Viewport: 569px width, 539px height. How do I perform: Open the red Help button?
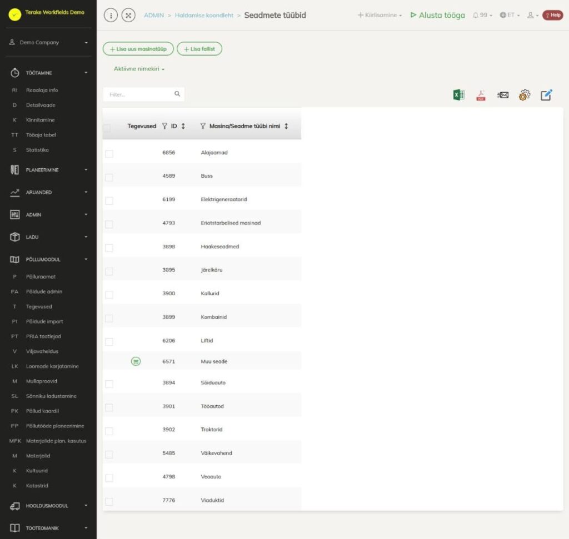click(553, 15)
